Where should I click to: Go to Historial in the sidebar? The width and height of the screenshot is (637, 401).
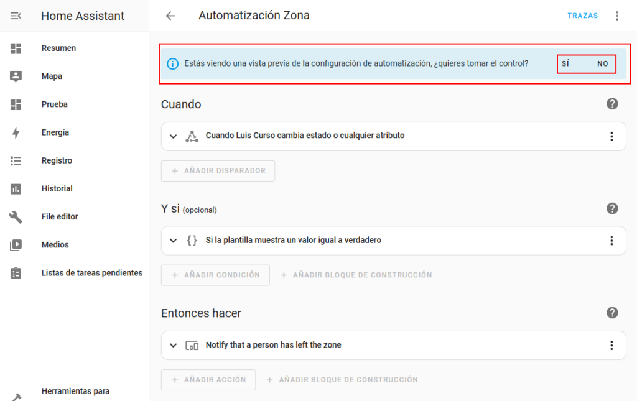[57, 188]
